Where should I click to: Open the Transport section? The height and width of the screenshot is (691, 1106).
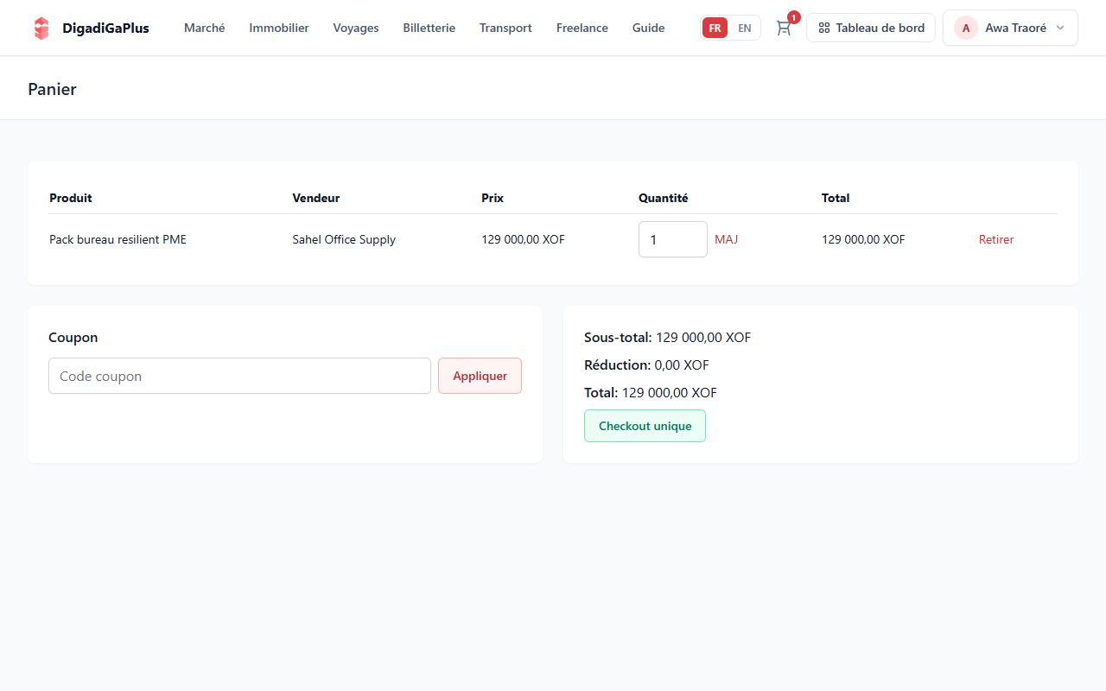[505, 28]
